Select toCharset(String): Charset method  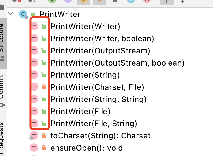[100, 136]
